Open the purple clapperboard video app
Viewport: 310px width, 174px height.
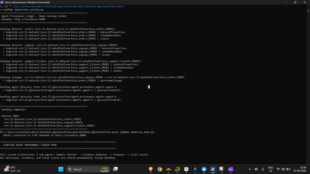[230, 169]
